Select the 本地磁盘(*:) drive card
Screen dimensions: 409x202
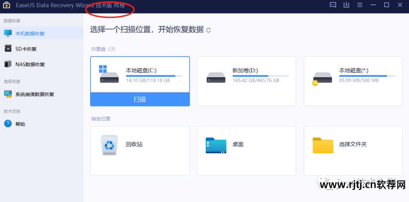point(353,81)
